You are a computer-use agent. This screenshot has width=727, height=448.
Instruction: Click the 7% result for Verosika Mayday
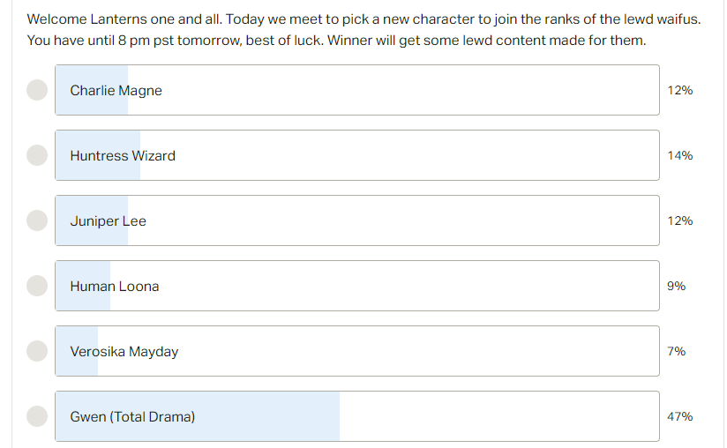click(x=676, y=351)
